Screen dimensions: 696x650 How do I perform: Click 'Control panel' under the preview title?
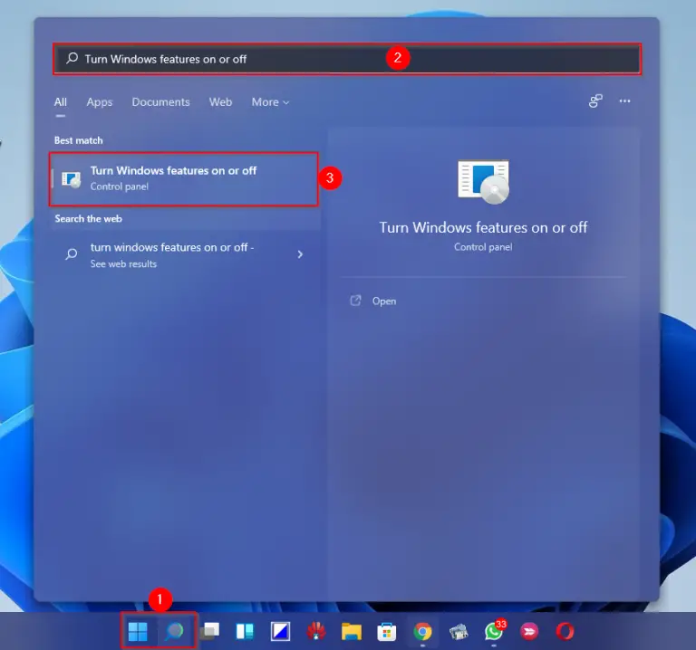[483, 247]
